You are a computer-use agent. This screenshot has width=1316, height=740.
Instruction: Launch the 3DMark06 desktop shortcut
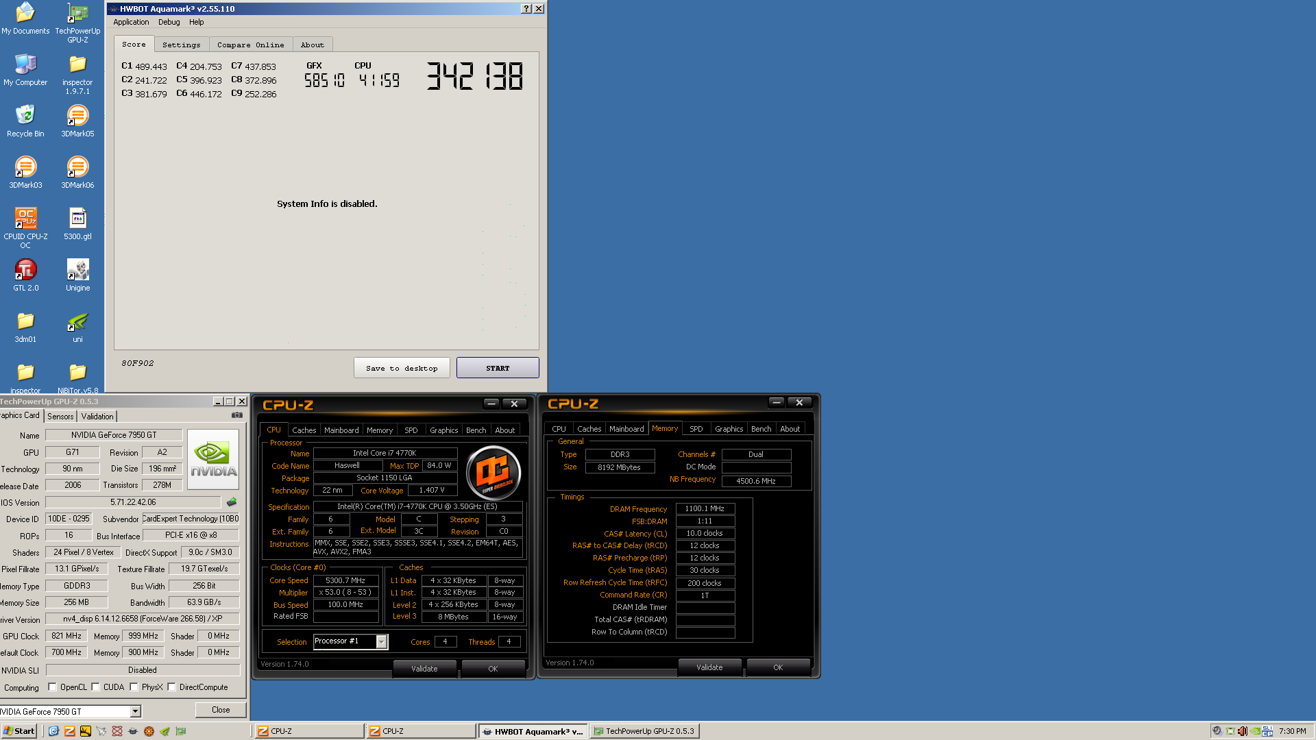pyautogui.click(x=77, y=173)
